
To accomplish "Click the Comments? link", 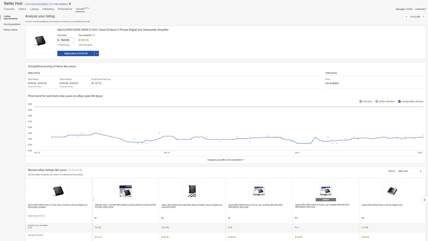I will point(421,9).
